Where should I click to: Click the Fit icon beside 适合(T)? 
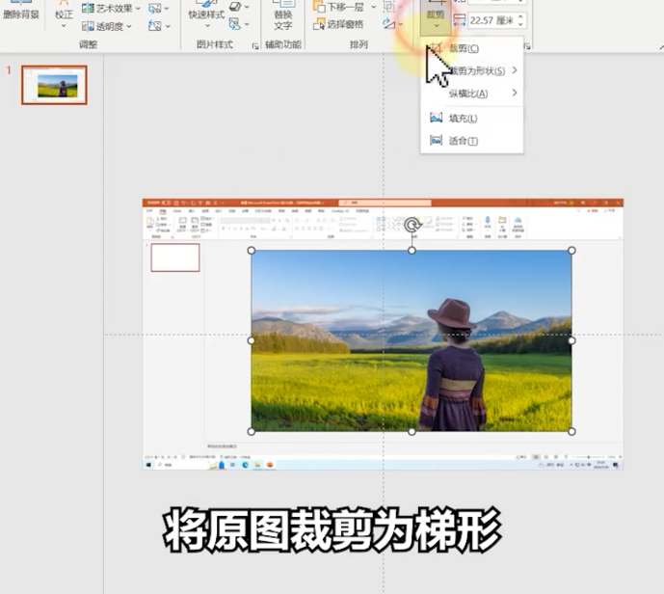click(437, 140)
